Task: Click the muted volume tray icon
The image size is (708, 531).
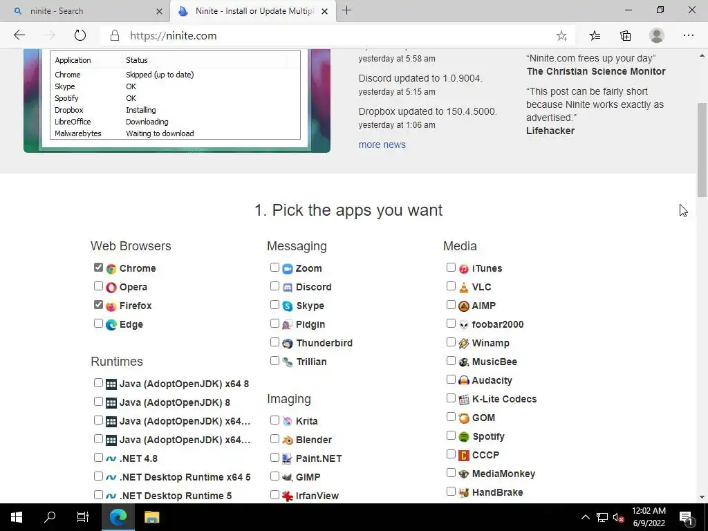Action: pos(618,517)
